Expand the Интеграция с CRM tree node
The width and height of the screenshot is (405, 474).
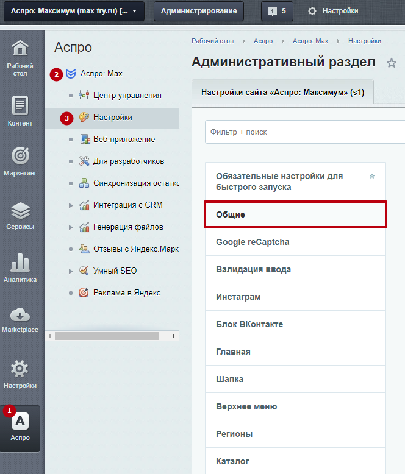[71, 205]
